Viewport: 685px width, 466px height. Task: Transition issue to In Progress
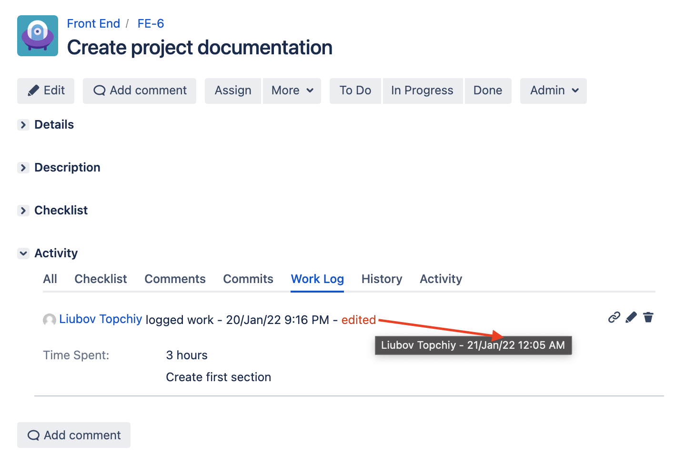pos(422,91)
